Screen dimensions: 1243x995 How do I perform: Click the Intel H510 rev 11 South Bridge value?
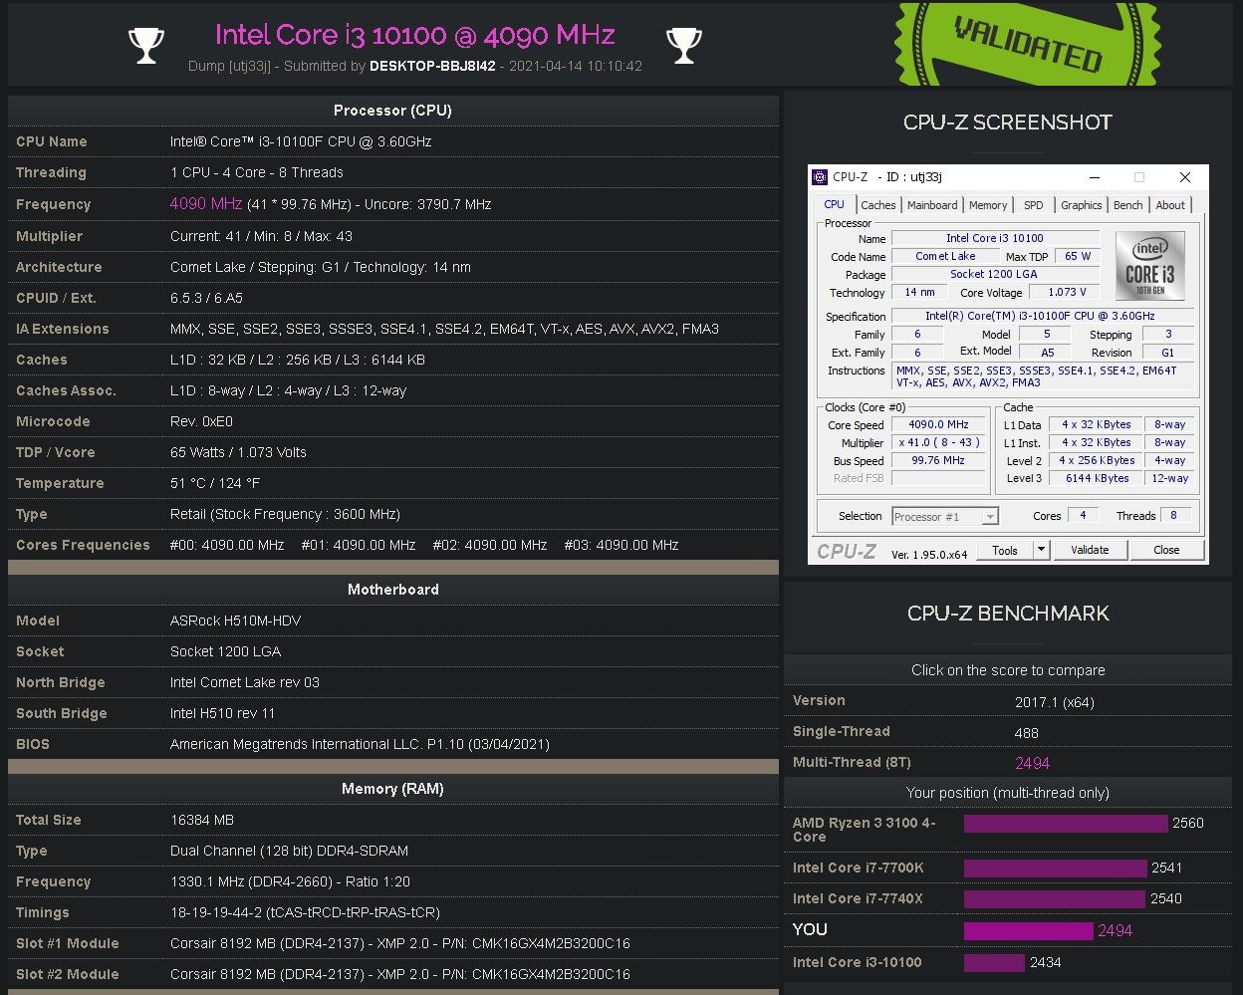coord(222,713)
